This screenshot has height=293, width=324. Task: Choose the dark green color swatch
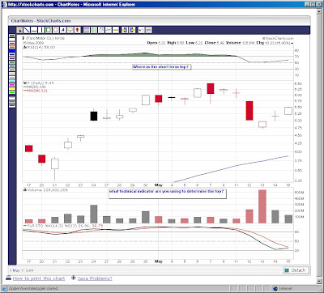coord(12,62)
